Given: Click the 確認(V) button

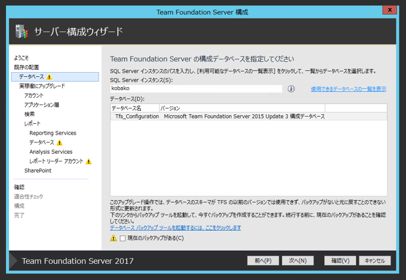Looking at the screenshot, I should tap(340, 260).
